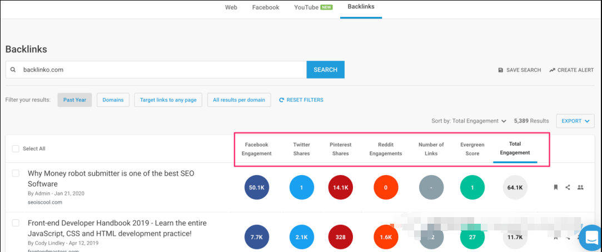Open the Past Year date filter
Screen dimensions: 602x252
(x=74, y=100)
